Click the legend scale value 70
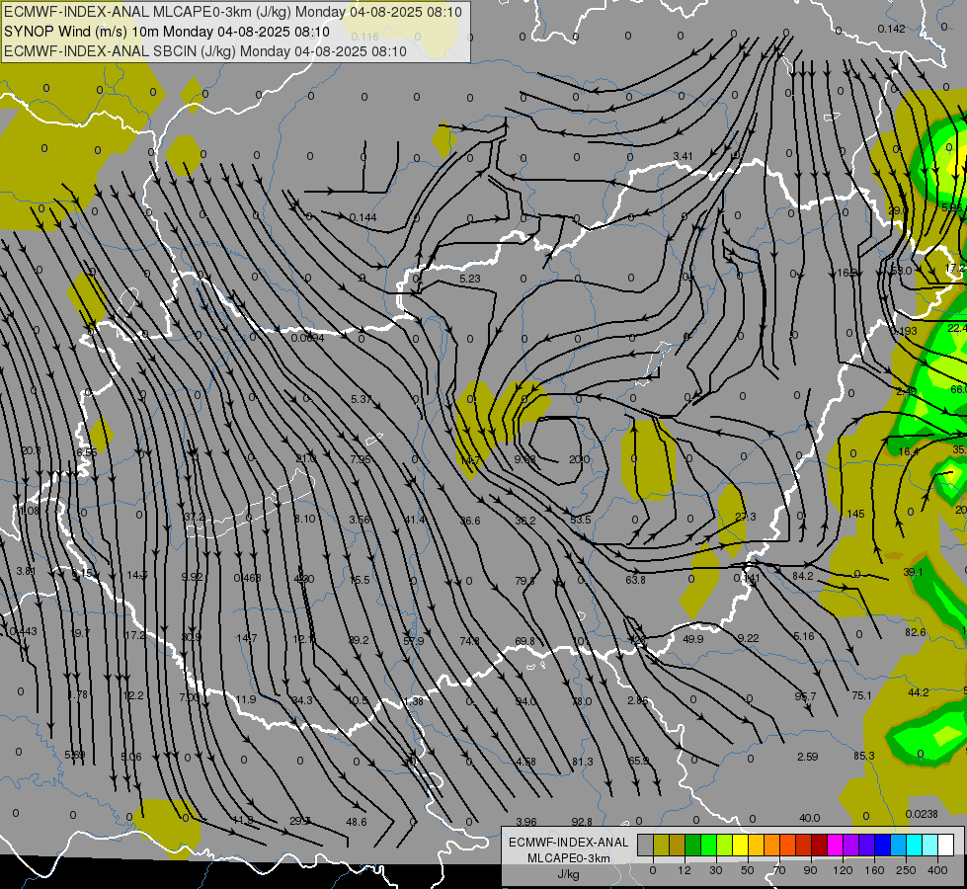Screen dimensions: 967x889 (779, 870)
